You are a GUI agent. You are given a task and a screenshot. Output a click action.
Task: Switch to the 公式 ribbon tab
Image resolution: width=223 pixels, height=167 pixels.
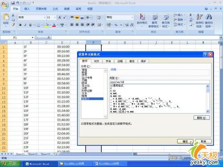(x=55, y=9)
